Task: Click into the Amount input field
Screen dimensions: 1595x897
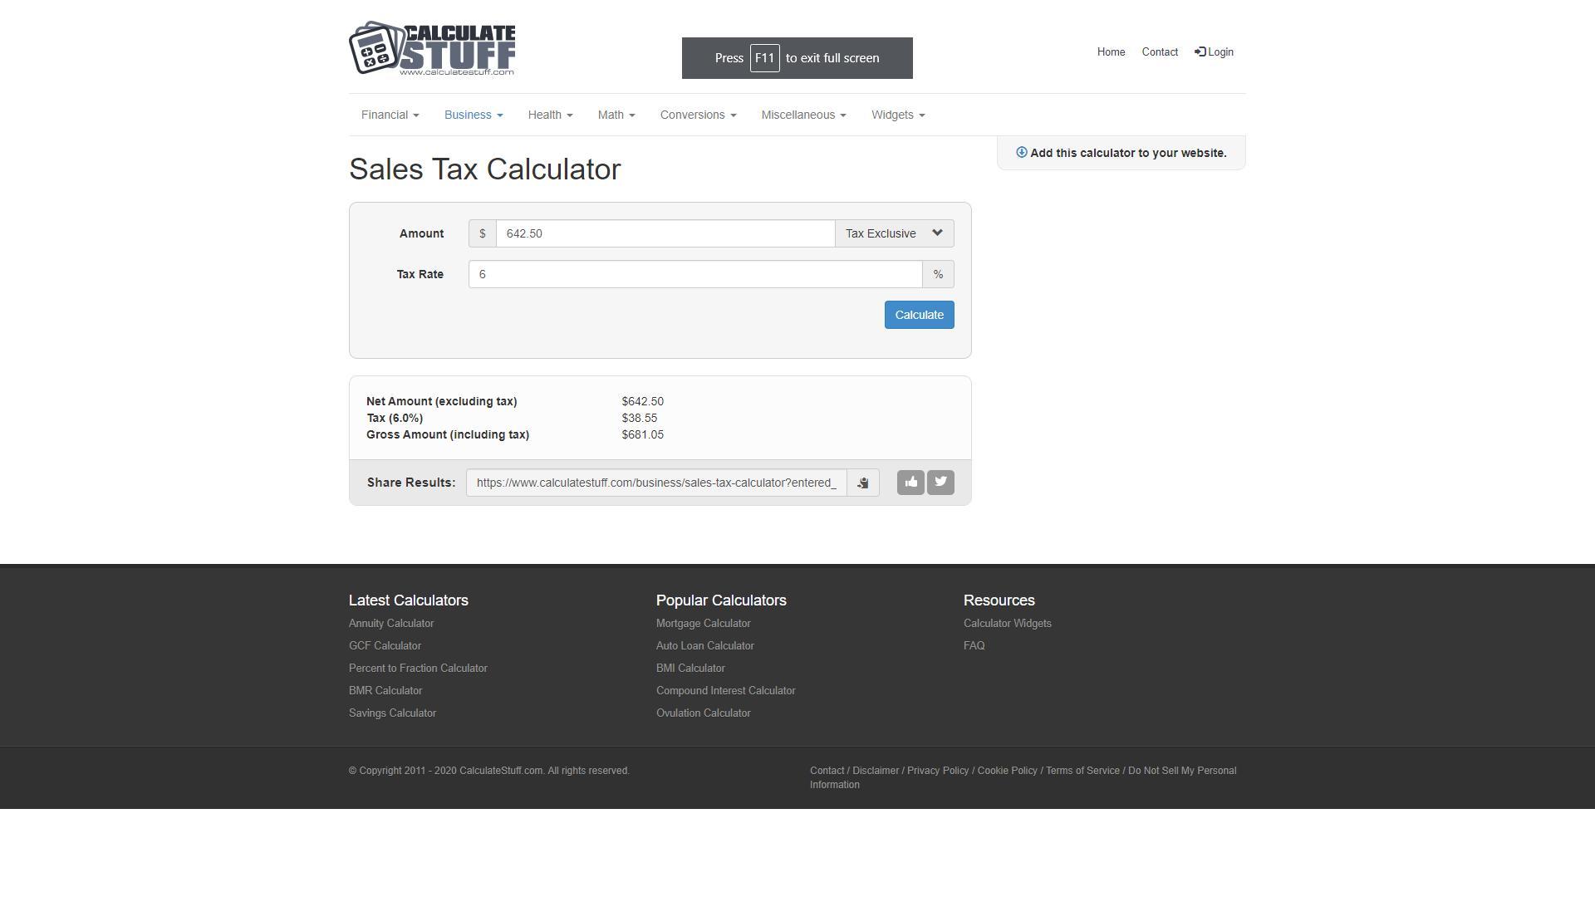Action: (665, 233)
